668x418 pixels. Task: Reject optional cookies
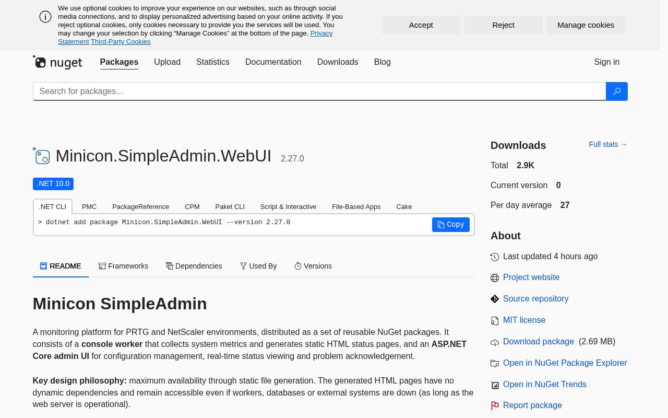pos(504,25)
